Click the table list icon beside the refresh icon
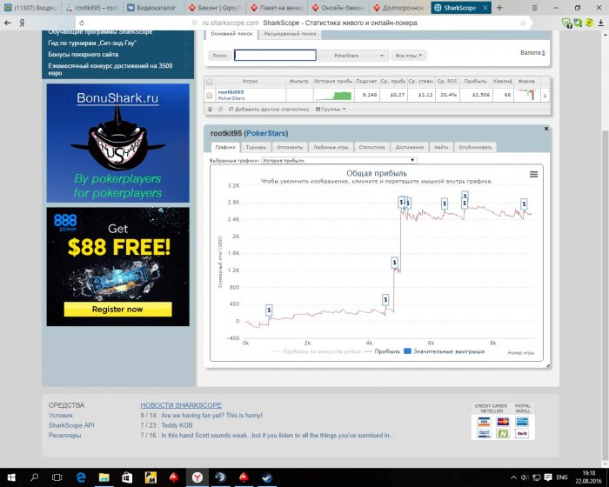 [x=211, y=110]
